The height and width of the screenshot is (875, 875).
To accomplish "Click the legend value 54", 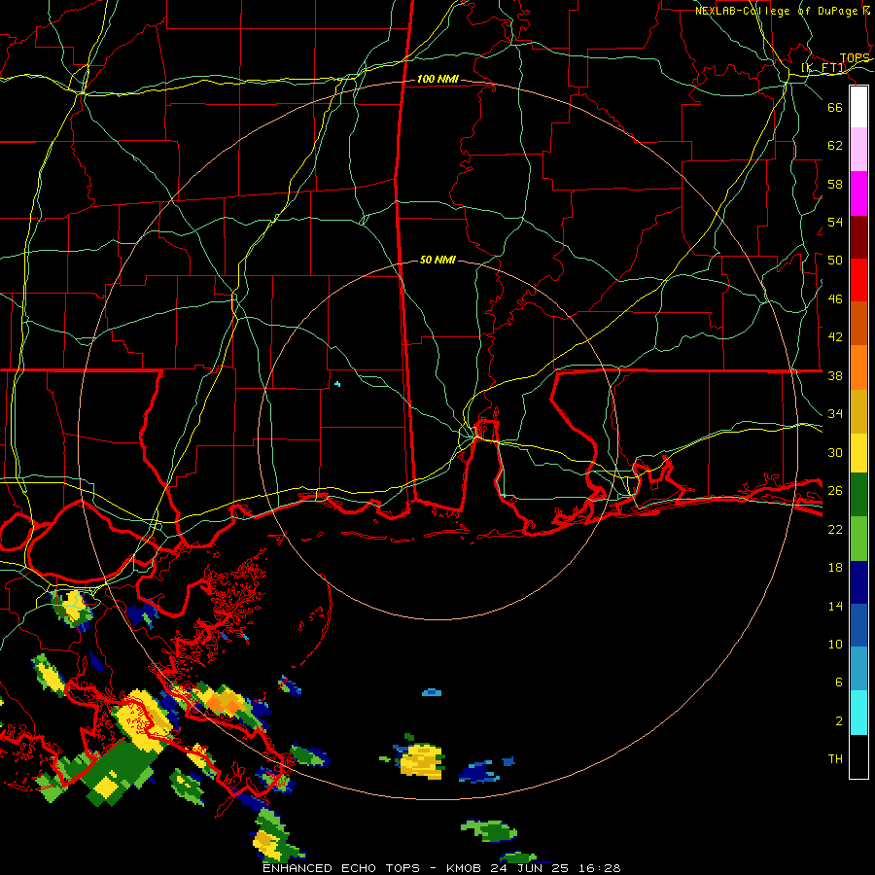I will click(835, 223).
